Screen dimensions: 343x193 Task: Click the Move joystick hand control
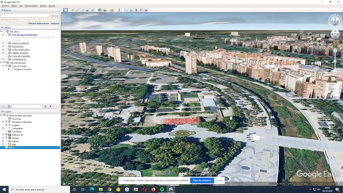tap(335, 34)
